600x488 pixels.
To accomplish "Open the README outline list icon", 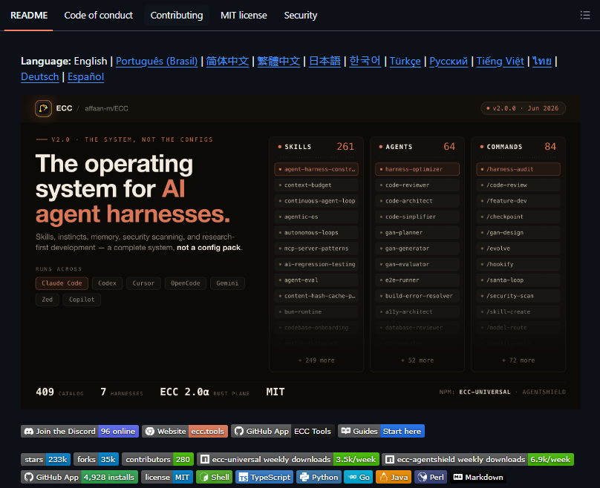I will click(x=584, y=16).
